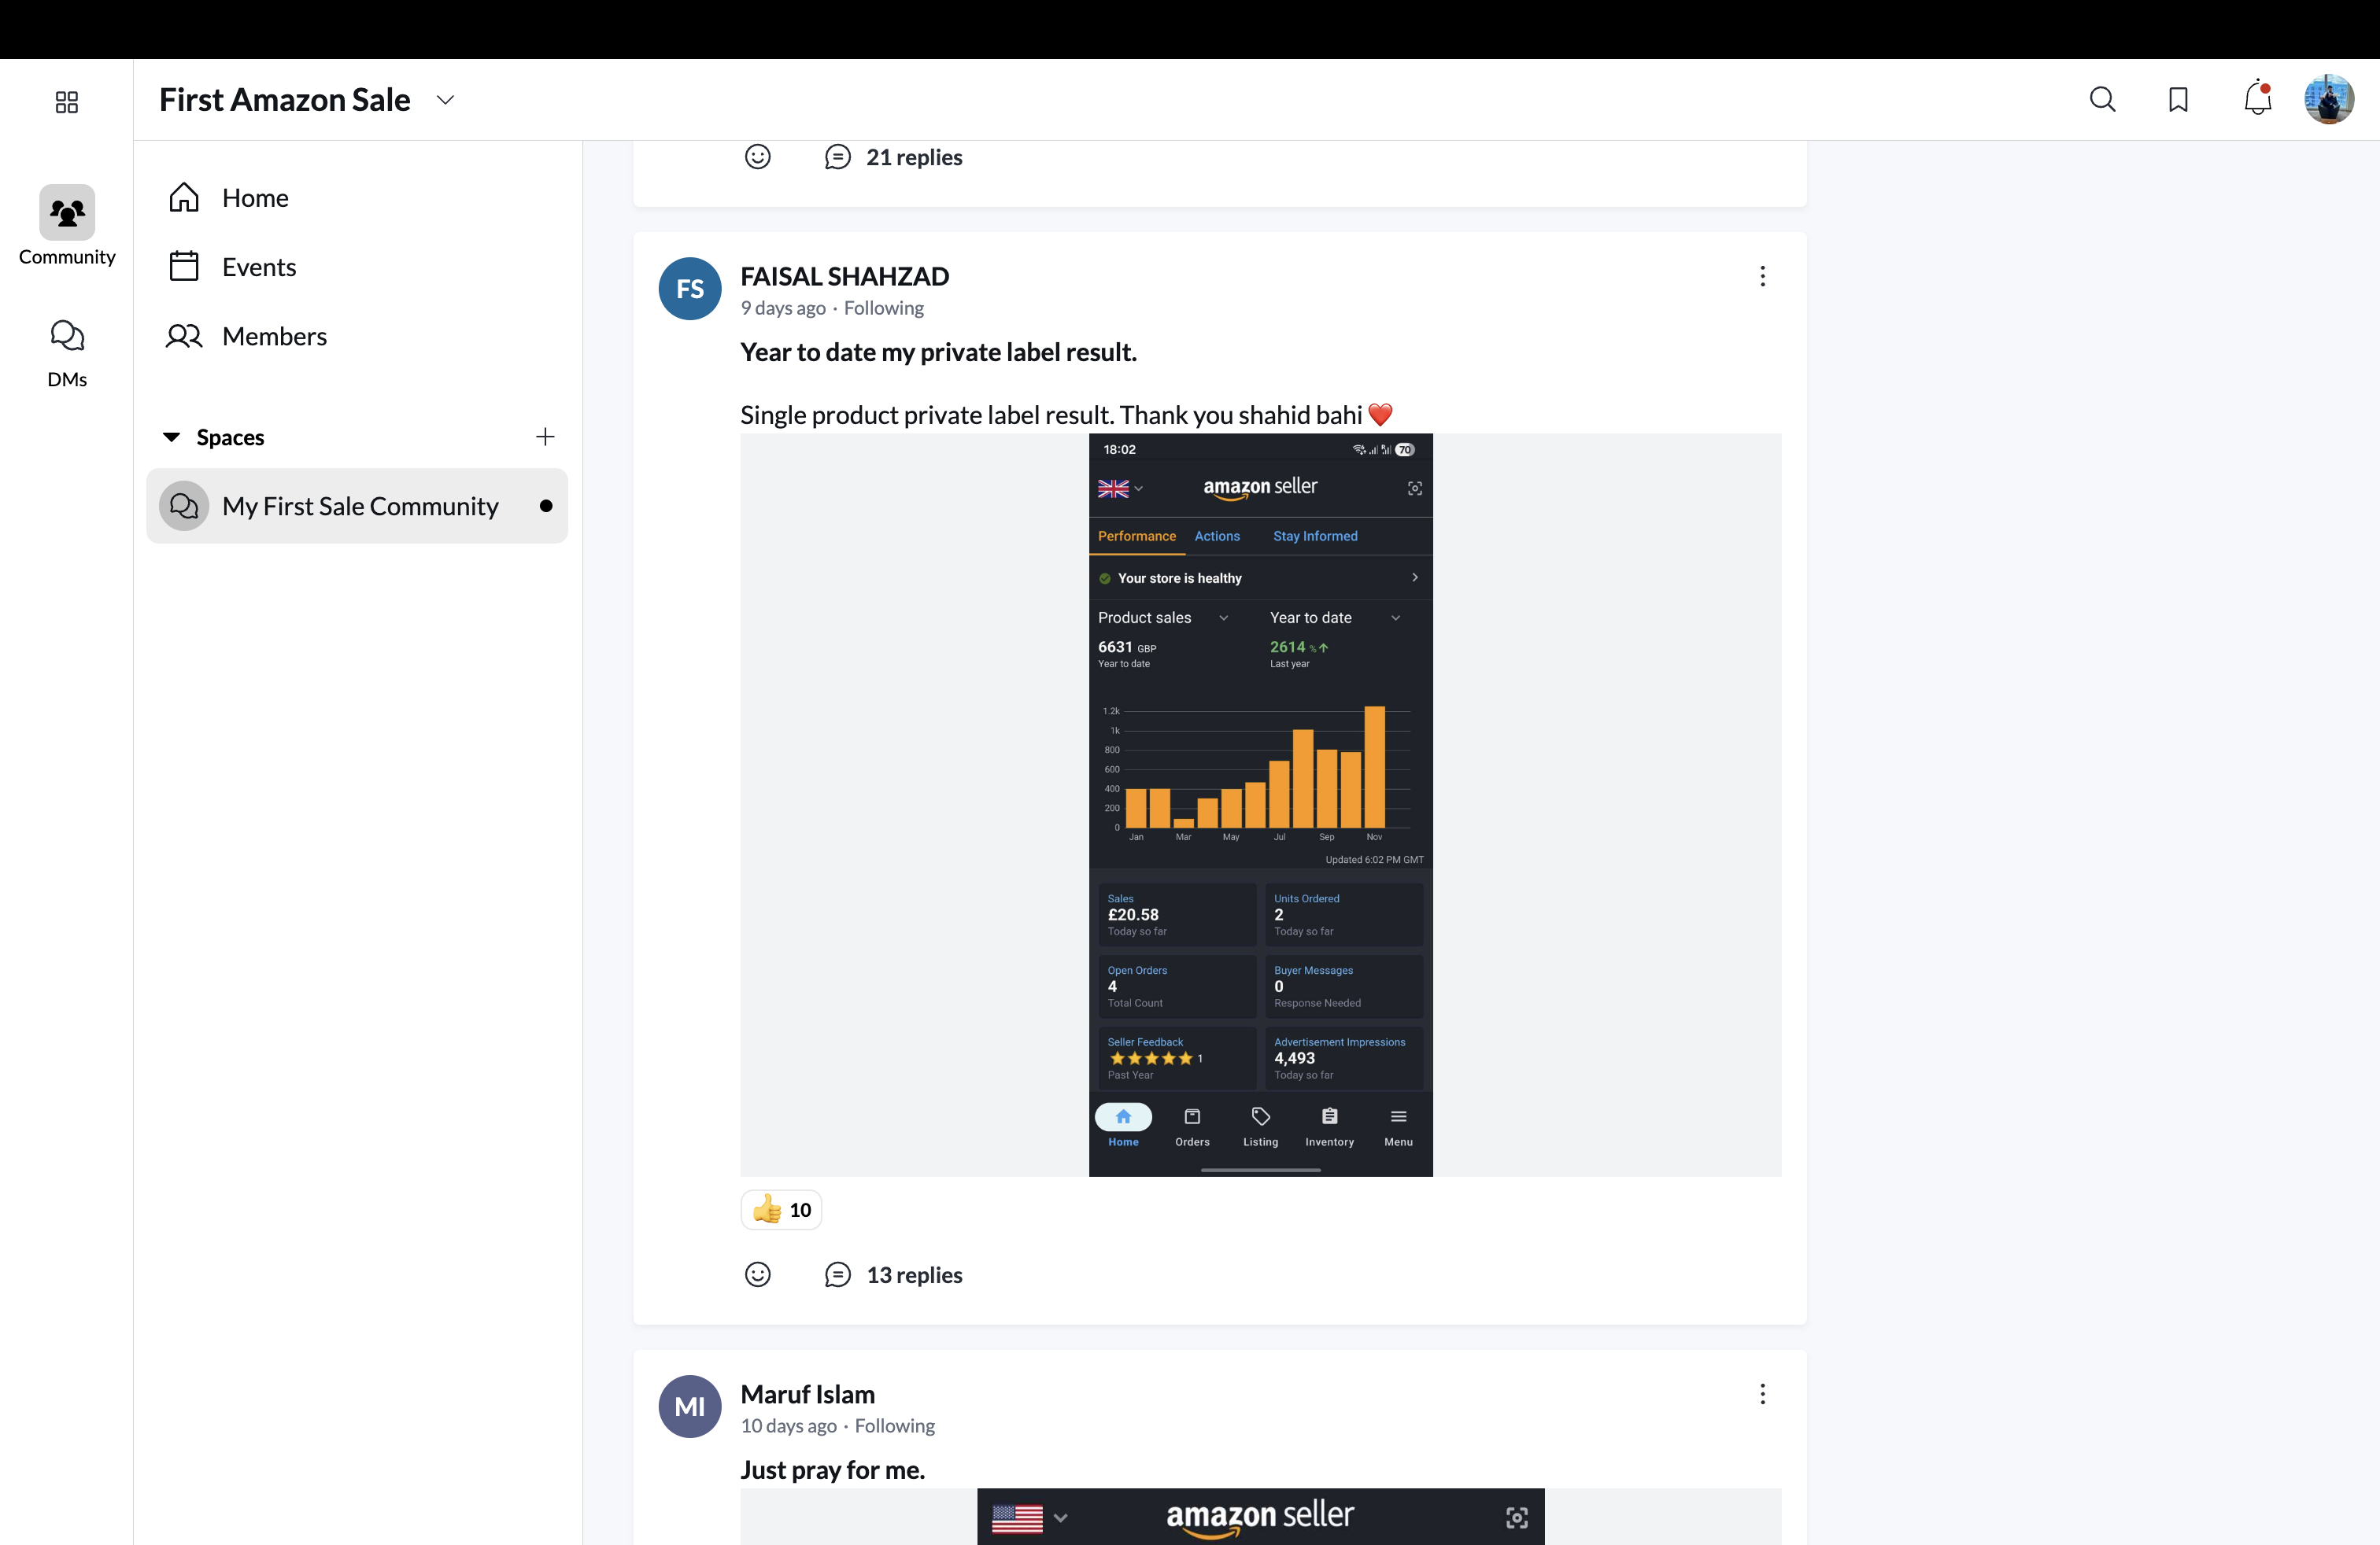Screen dimensions: 2380x1545
Task: Click comment bubble icon beside 13 replies
Action: tap(838, 1274)
